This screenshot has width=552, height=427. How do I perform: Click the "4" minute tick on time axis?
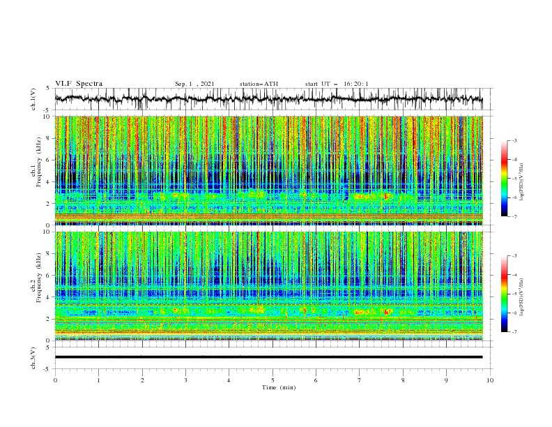[229, 380]
